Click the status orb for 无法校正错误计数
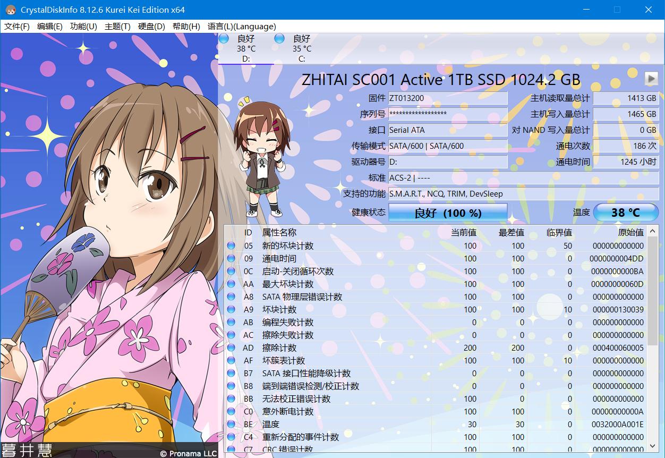The height and width of the screenshot is (458, 665). 231,398
